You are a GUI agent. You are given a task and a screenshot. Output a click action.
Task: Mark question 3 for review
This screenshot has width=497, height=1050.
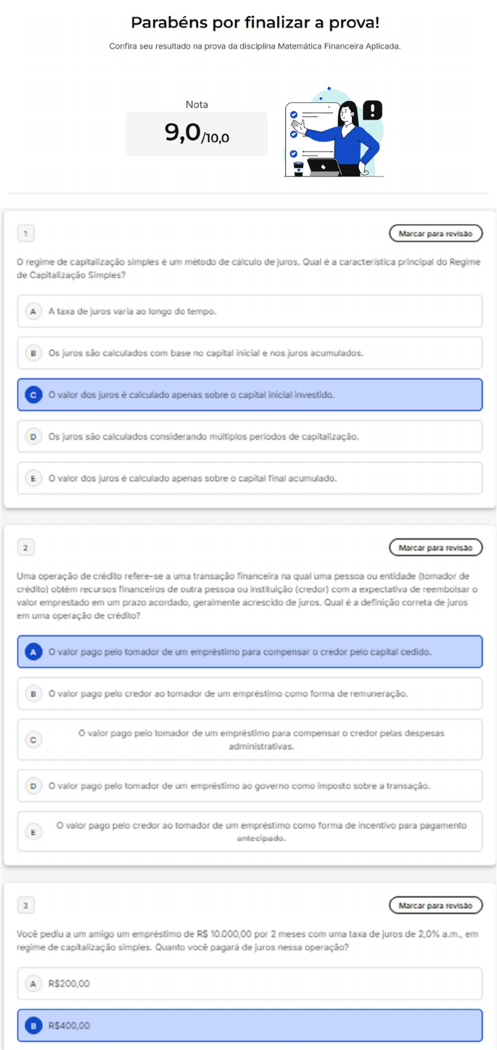click(x=435, y=906)
